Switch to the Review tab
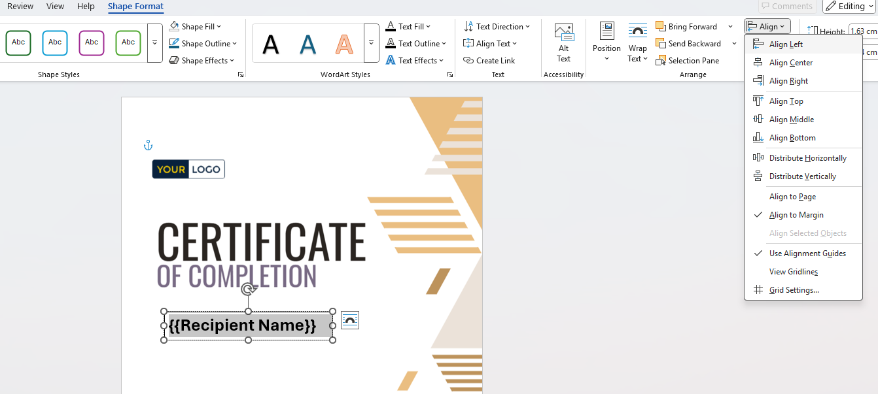The image size is (878, 394). 20,6
